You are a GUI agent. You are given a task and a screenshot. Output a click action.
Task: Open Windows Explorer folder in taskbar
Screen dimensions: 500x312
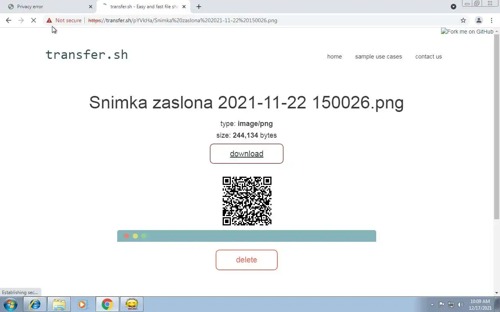(x=59, y=304)
